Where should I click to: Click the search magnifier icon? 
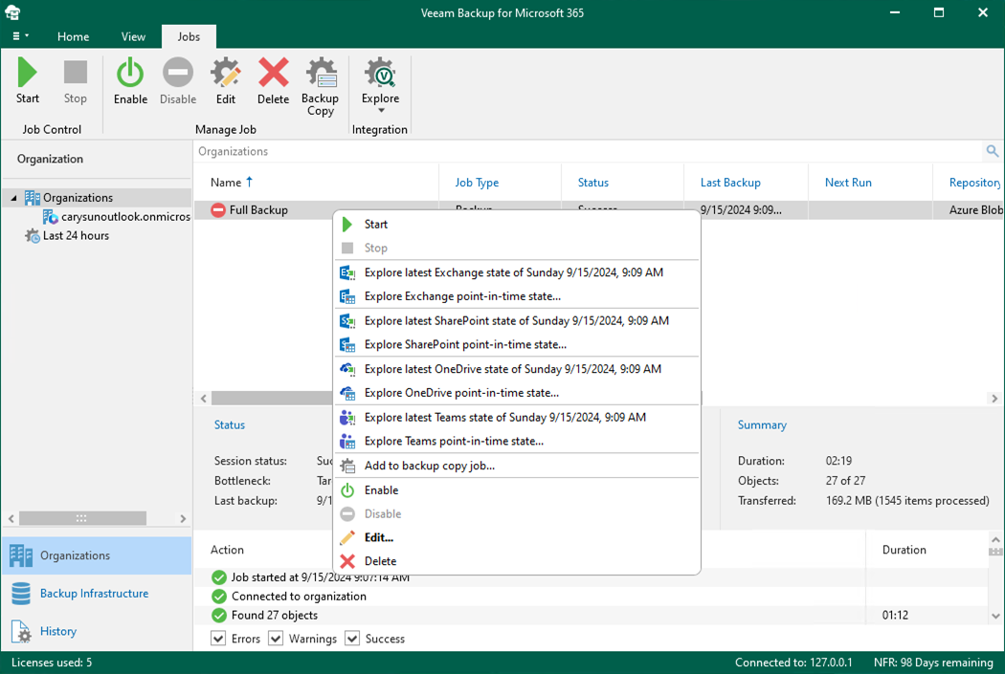coord(993,151)
